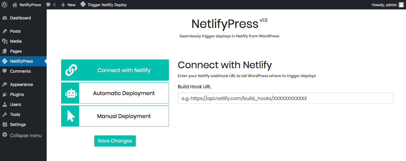Click the Posts pushpin icon
Image resolution: width=406 pixels, height=161 pixels.
[5, 31]
